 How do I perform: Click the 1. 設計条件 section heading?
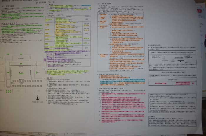7,6
